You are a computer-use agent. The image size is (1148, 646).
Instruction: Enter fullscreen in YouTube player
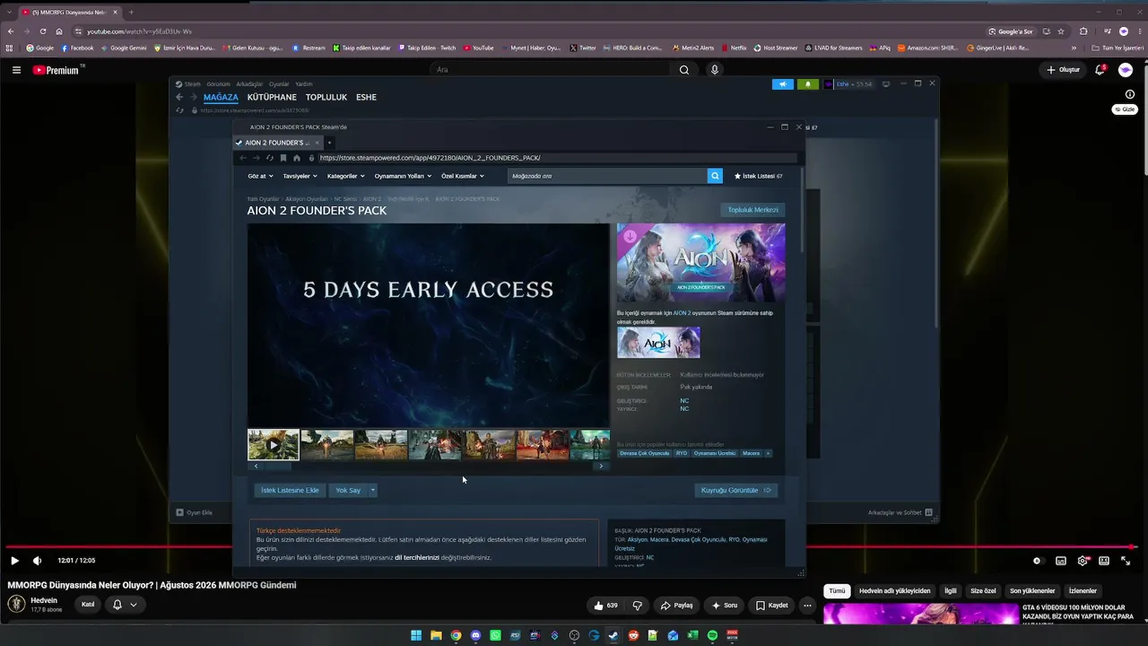[x=1126, y=561]
